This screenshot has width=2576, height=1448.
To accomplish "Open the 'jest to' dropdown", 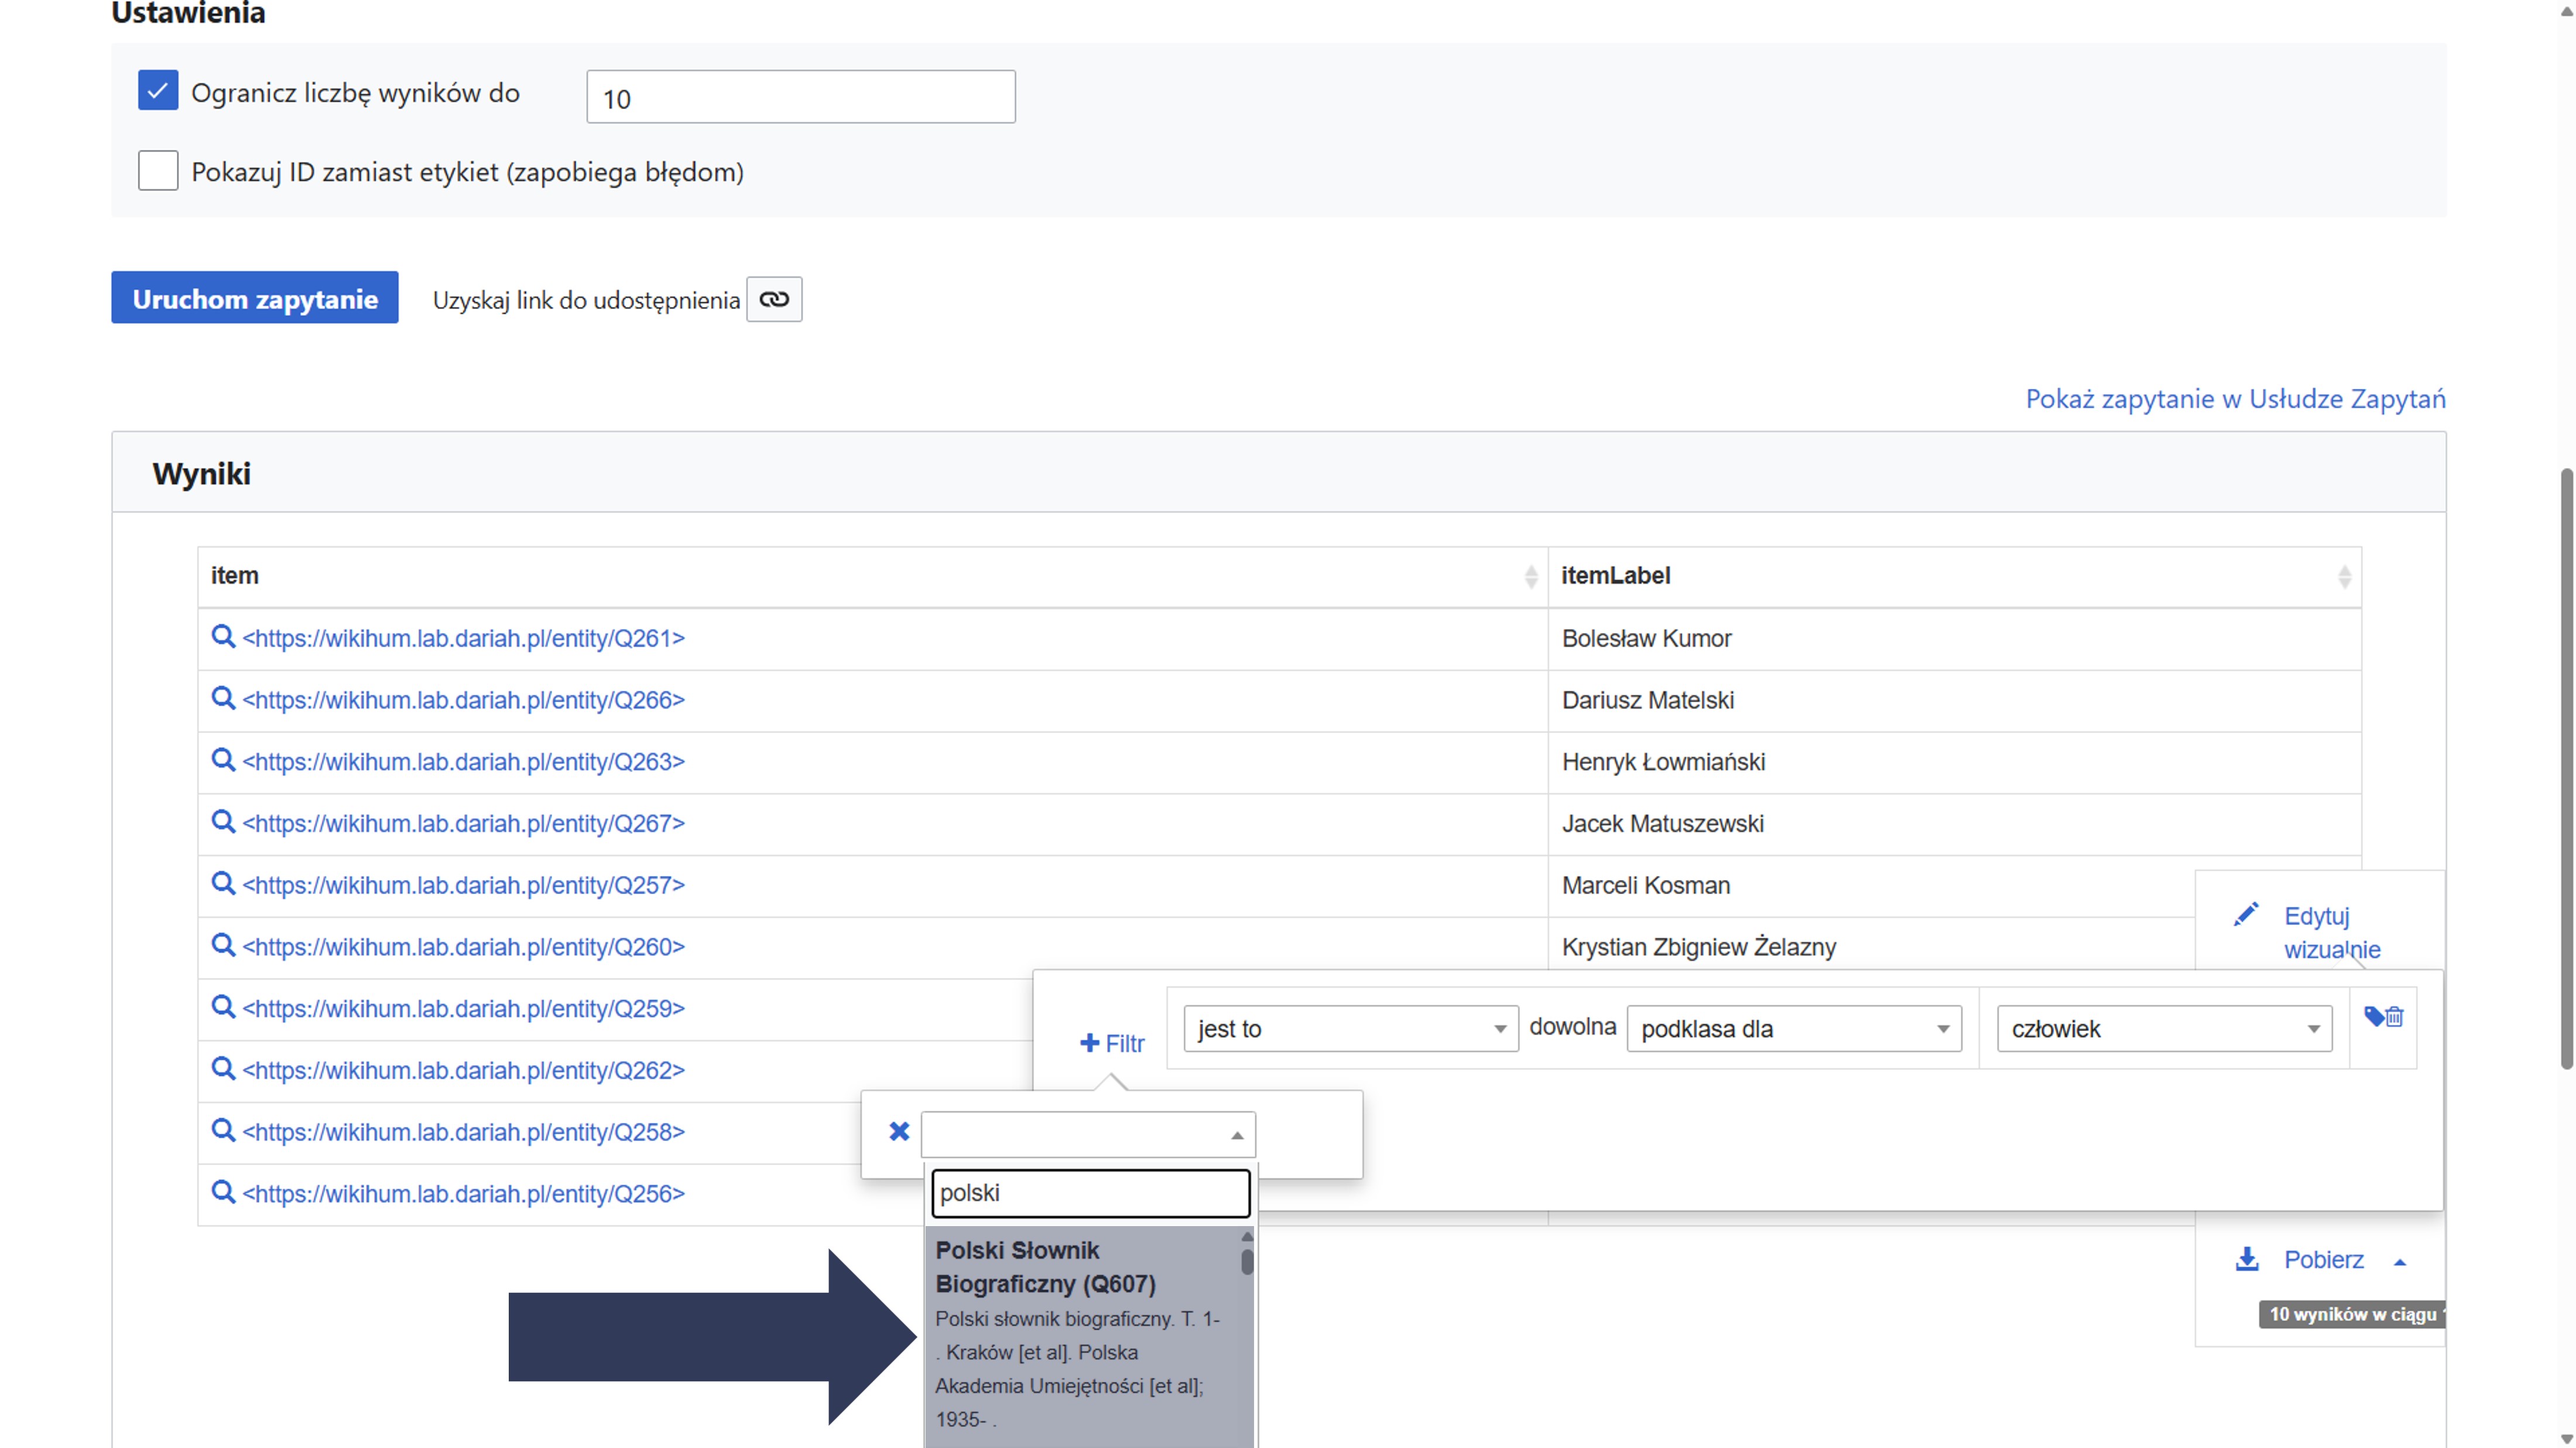I will pos(1349,1028).
